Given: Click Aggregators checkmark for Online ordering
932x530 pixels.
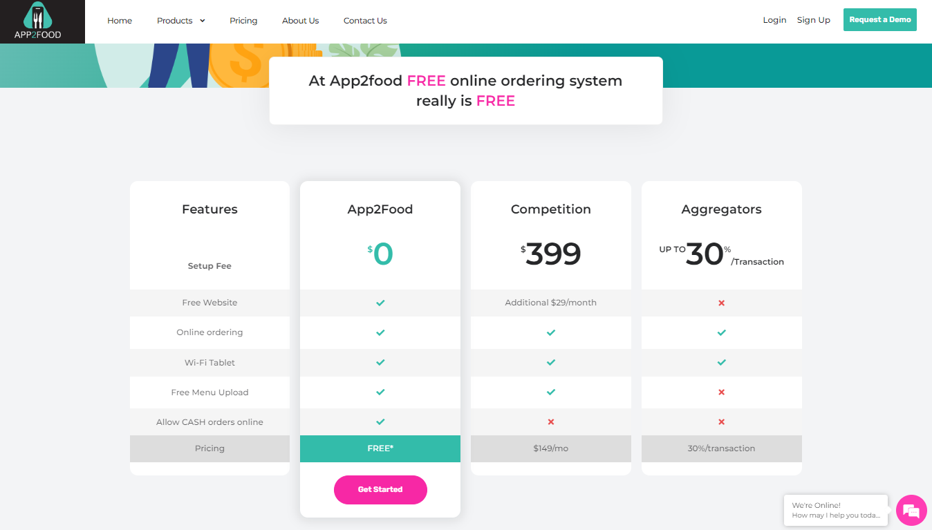Looking at the screenshot, I should tap(722, 332).
